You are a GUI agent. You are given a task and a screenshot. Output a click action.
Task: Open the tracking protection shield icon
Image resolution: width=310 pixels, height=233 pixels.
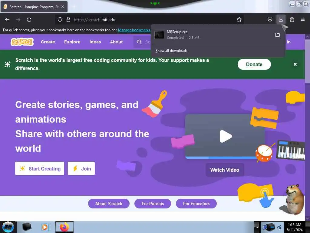pos(60,19)
